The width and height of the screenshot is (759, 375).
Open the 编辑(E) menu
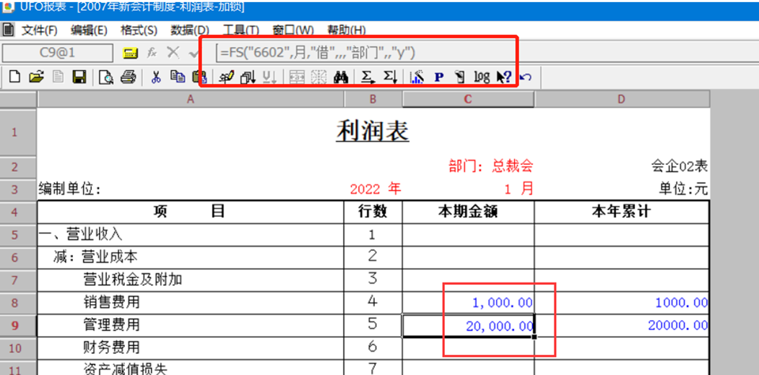89,30
